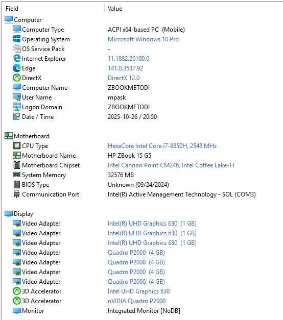Click the BIOS Type chip icon
This screenshot has width=283, height=320.
pyautogui.click(x=17, y=184)
